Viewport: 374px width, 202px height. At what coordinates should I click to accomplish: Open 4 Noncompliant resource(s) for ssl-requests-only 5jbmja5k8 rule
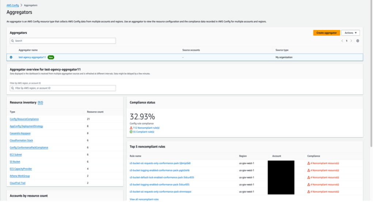325,163
